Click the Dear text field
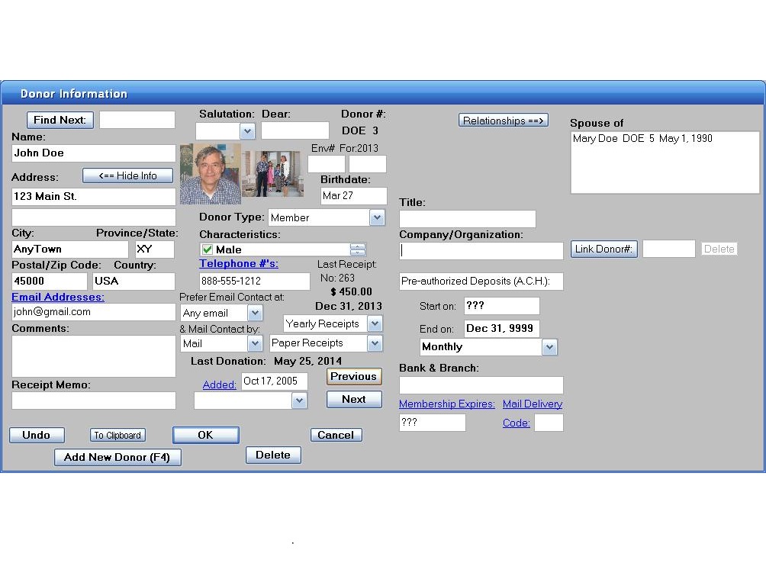 click(295, 130)
